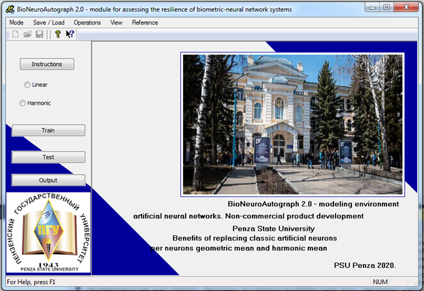Click the New document toolbar icon
Image resolution: width=424 pixels, height=291 pixels.
coord(16,34)
